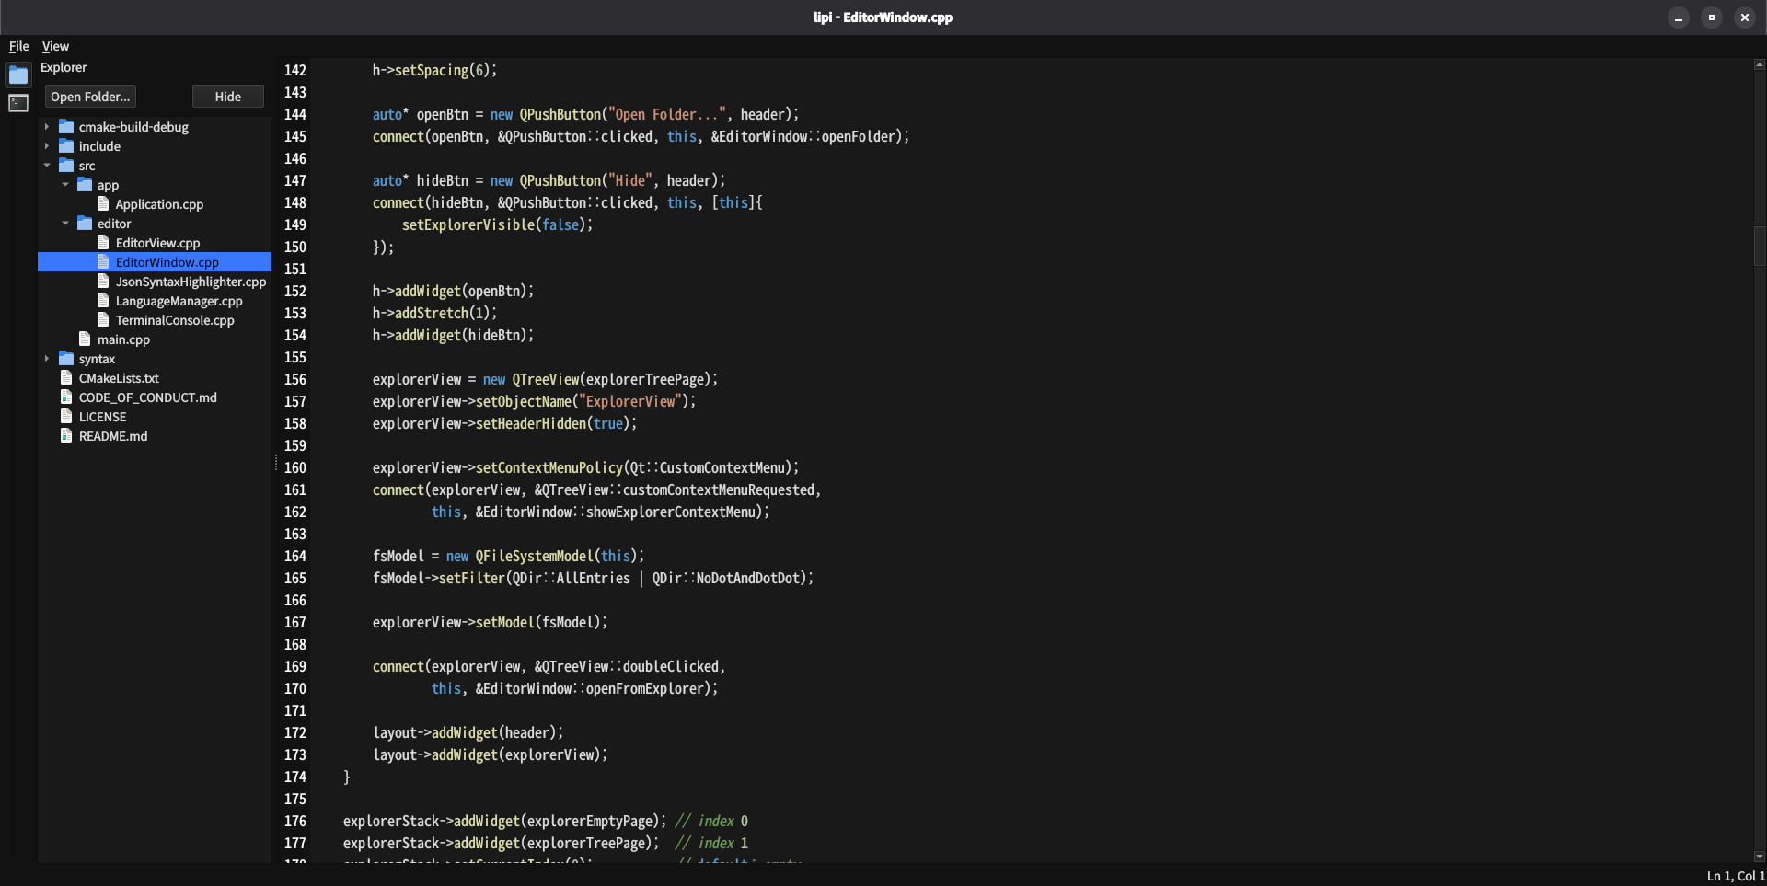Click the Hide explorer button
This screenshot has width=1767, height=886.
228,97
